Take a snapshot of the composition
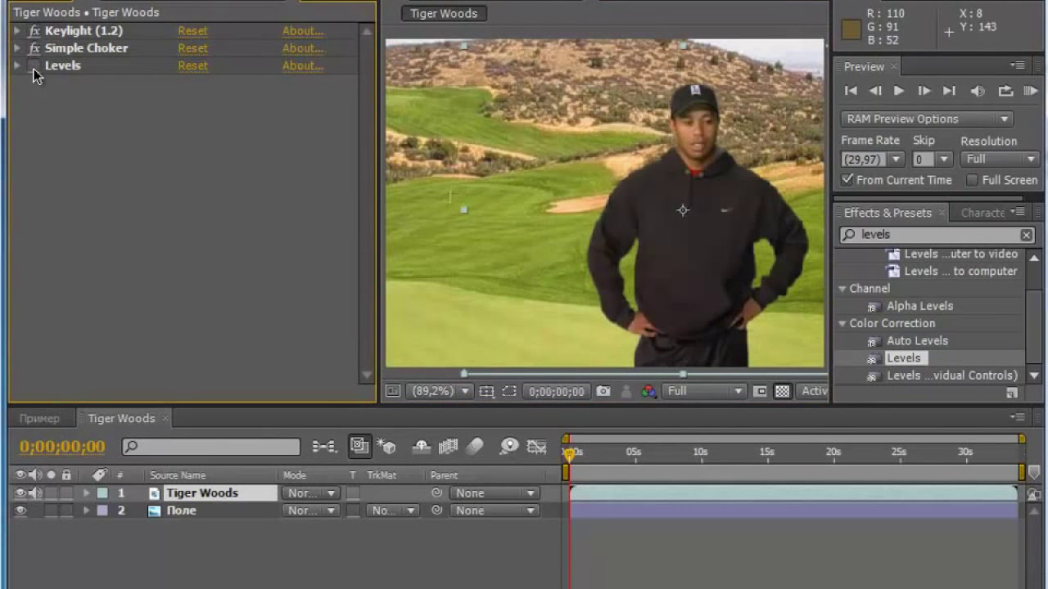 pos(603,391)
